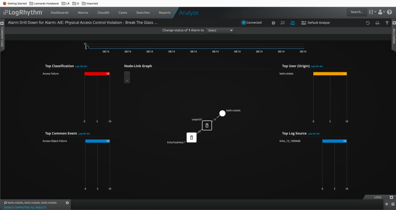396x210 pixels.
Task: Click the red Access Failure classification bar
Action: point(97,73)
